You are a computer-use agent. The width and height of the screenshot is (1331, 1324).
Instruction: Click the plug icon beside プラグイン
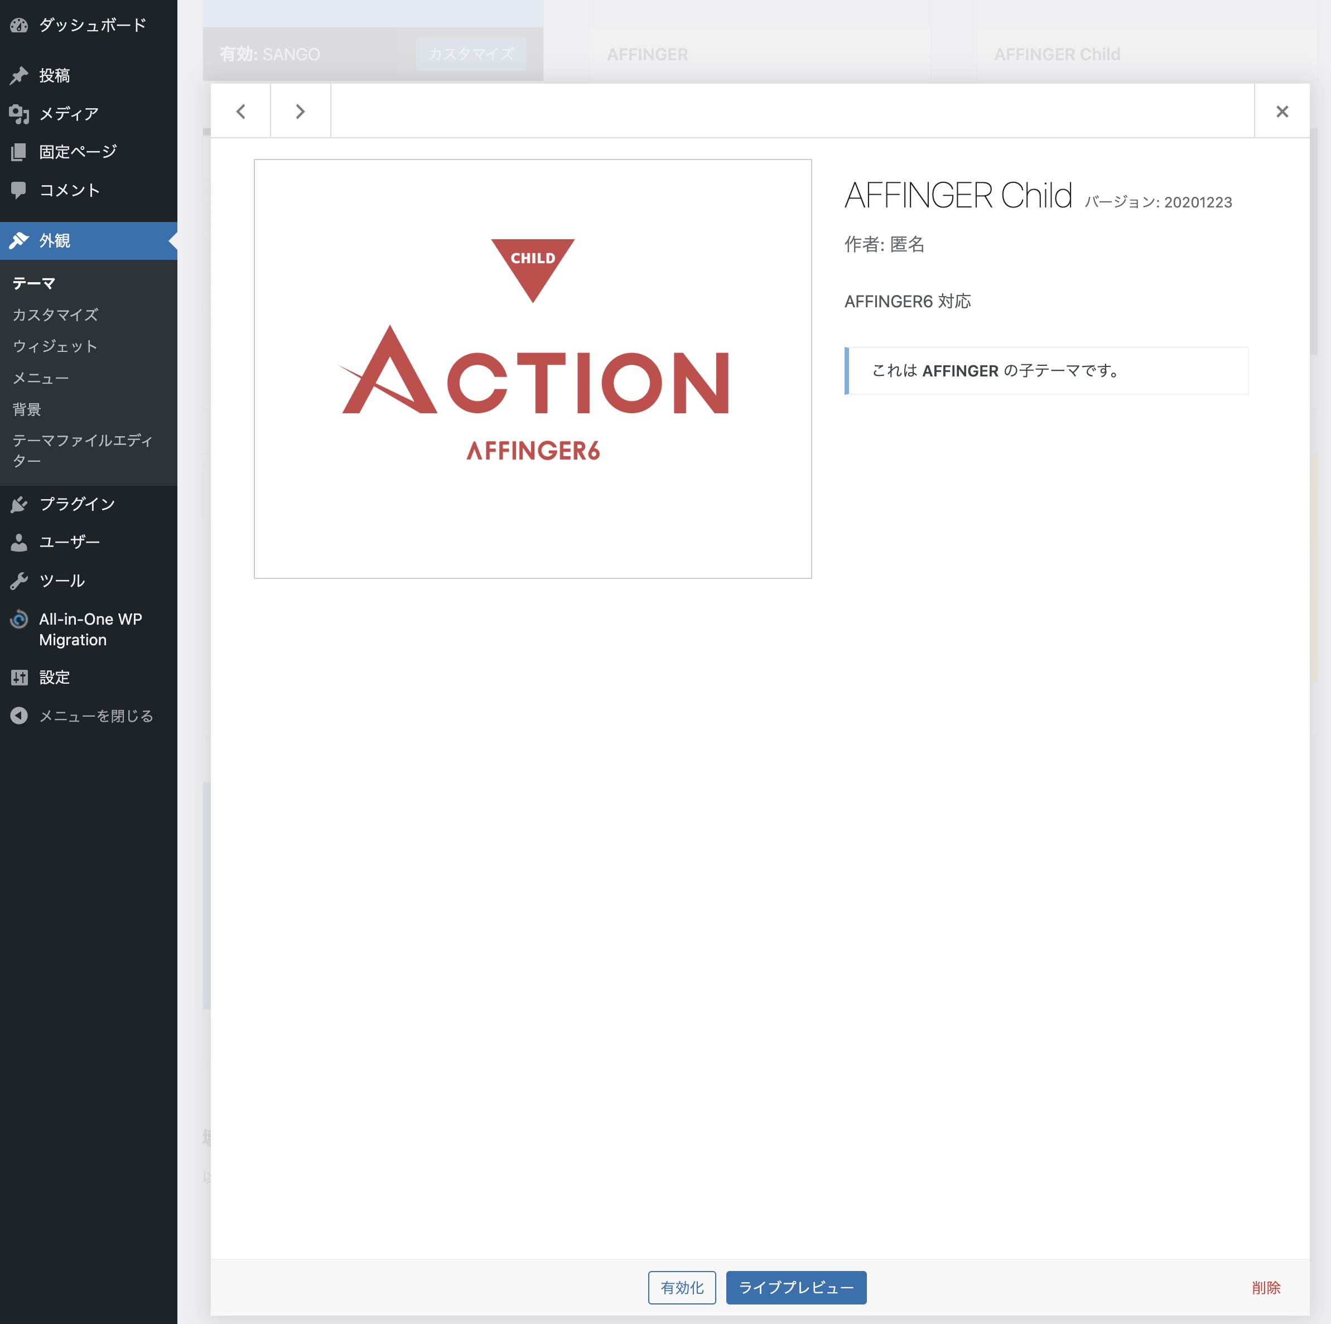tap(20, 504)
